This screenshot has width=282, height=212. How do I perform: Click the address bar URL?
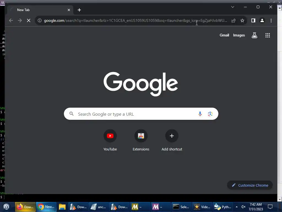135,20
